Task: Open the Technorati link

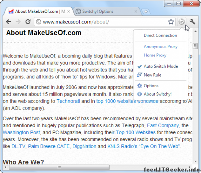Action: tap(68, 101)
